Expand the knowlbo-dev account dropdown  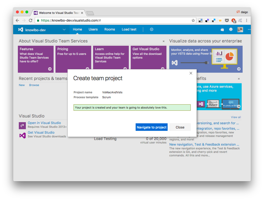pos(64,30)
